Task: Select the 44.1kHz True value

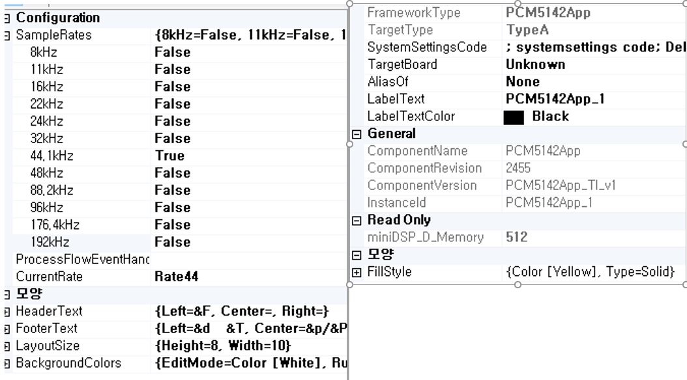Action: pos(169,156)
